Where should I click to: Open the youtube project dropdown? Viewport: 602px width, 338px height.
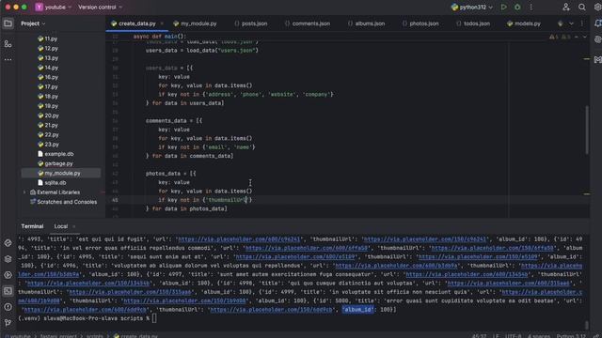(x=54, y=7)
